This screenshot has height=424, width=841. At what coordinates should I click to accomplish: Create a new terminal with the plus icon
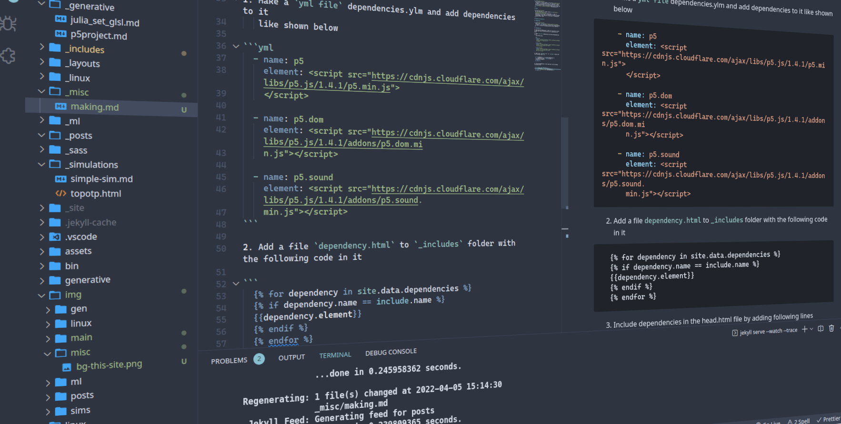pos(804,329)
